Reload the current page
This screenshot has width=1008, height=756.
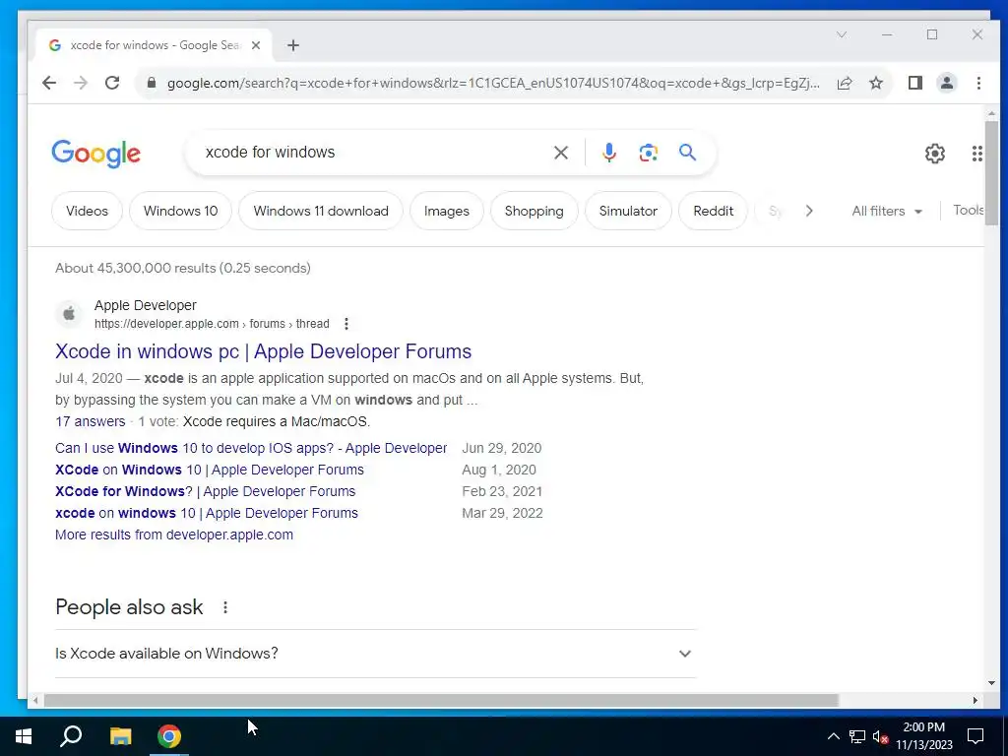click(x=112, y=83)
